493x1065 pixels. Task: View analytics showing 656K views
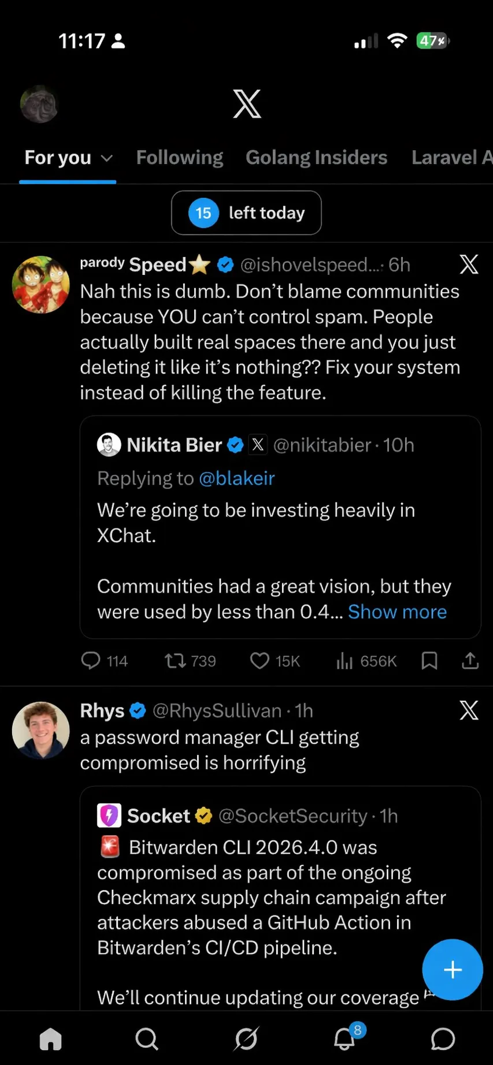366,661
